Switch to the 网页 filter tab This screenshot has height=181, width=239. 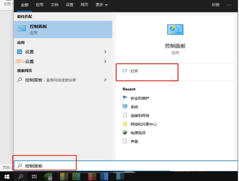click(84, 5)
